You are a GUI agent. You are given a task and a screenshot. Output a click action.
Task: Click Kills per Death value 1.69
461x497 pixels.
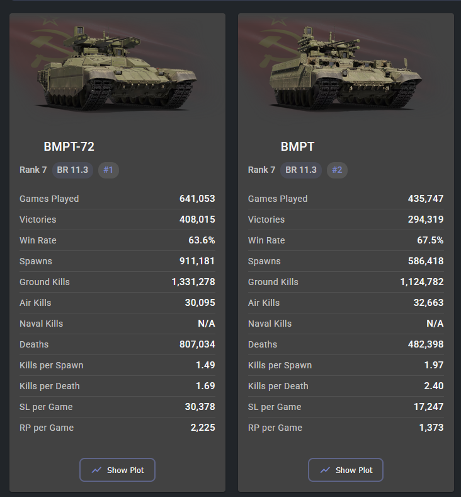[205, 386]
